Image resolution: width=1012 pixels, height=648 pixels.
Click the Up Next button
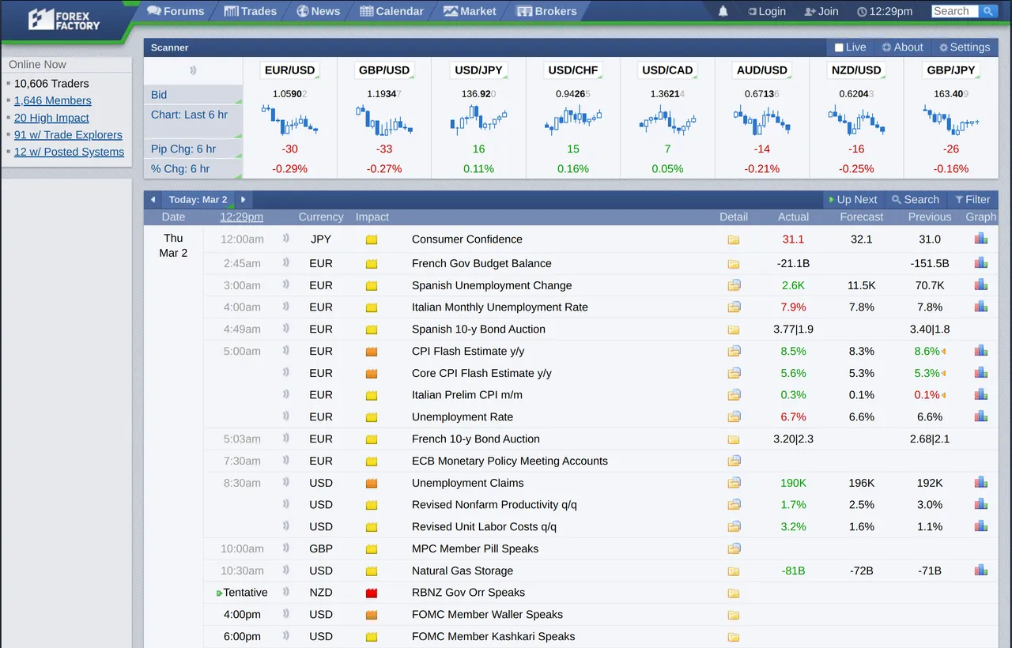(852, 200)
